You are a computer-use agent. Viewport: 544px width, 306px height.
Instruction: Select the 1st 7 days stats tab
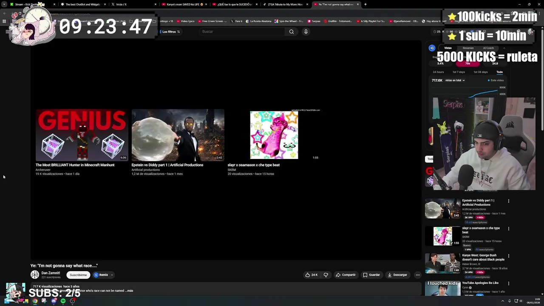click(x=459, y=72)
